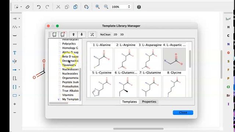Select the L-Cysteine template thumbnail

pyautogui.click(x=102, y=59)
